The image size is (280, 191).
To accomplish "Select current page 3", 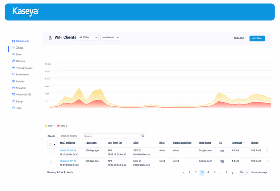I will [202, 172].
